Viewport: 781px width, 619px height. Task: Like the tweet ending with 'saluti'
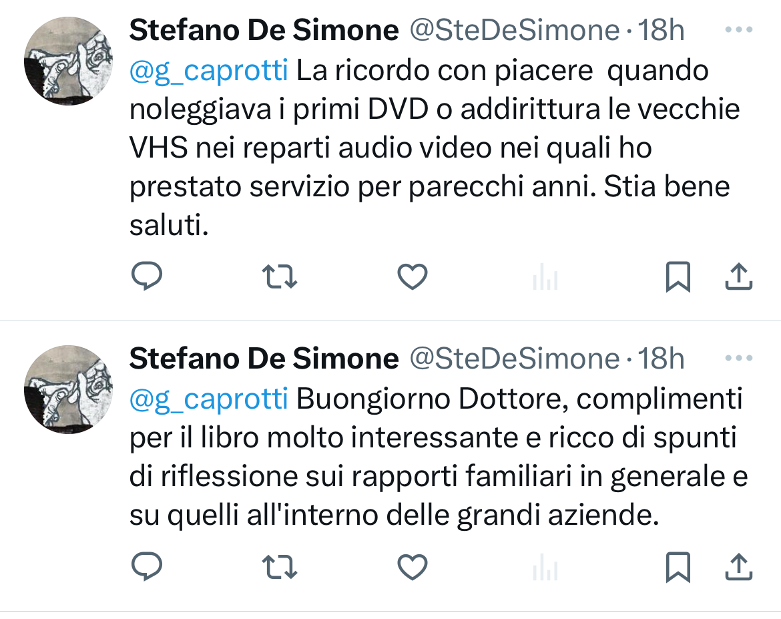[x=412, y=276]
